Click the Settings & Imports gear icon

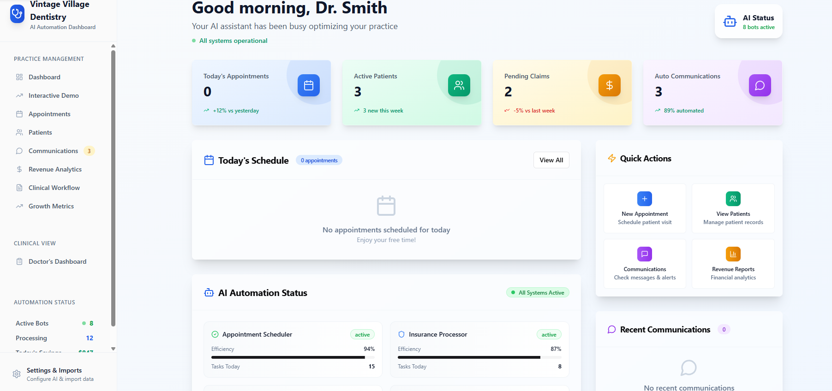(17, 374)
